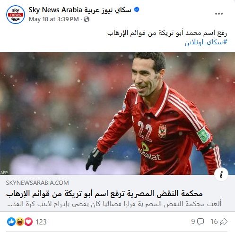Click the blue Like reaction icon
Image resolution: width=235 pixels, height=232 pixels.
[11, 222]
